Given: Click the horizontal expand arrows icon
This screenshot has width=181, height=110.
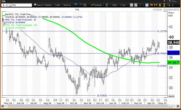Looking at the screenshot, I should (x=151, y=5).
